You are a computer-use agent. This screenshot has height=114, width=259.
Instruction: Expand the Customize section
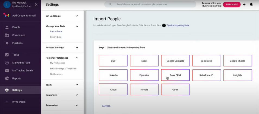(x=77, y=95)
